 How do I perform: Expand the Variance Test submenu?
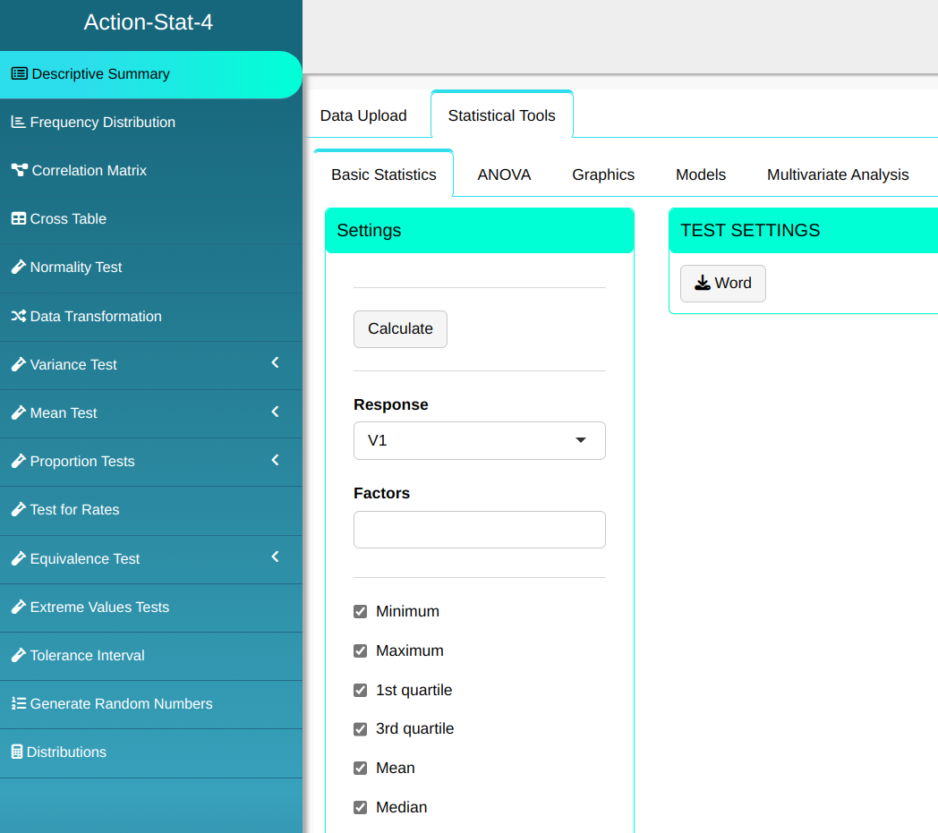[275, 363]
